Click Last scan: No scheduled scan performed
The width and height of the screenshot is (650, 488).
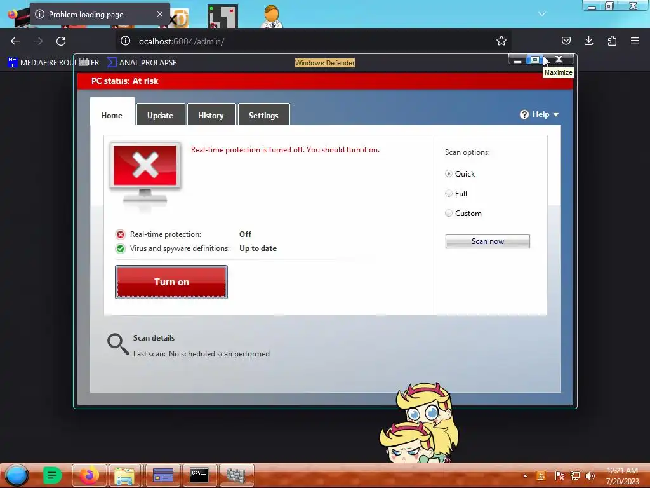[x=201, y=353]
